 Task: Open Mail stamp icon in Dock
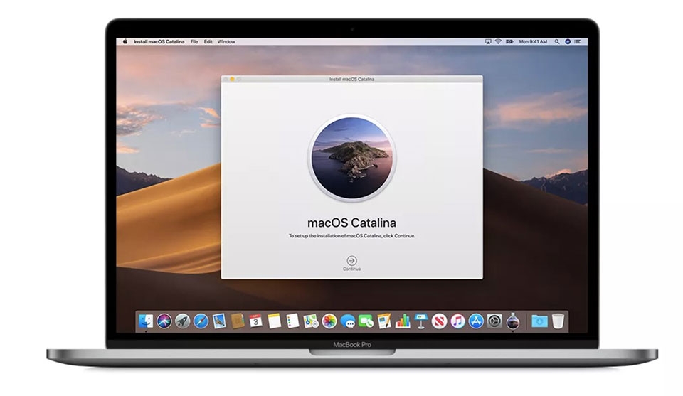(x=219, y=321)
